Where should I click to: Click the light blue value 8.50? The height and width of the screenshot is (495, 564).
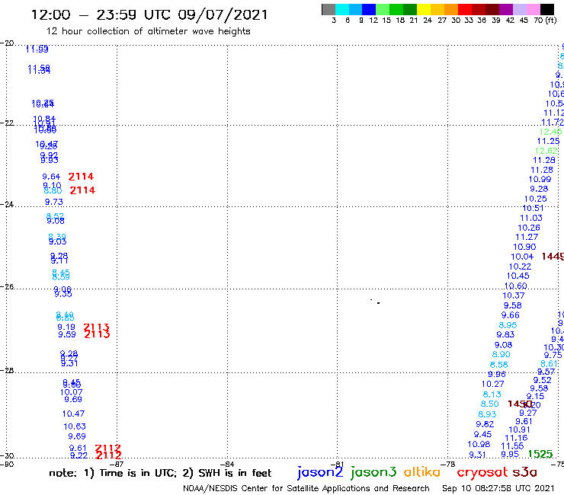pos(489,404)
